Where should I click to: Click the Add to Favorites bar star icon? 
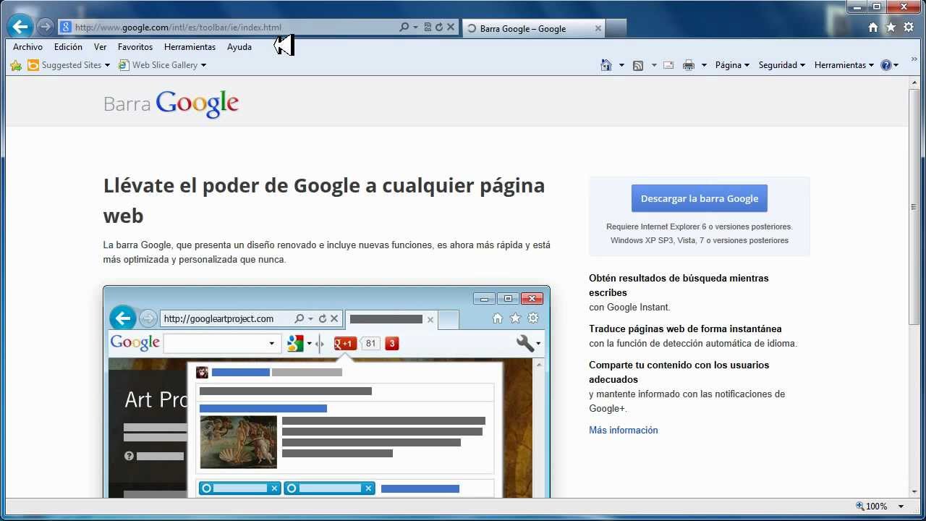tap(16, 65)
